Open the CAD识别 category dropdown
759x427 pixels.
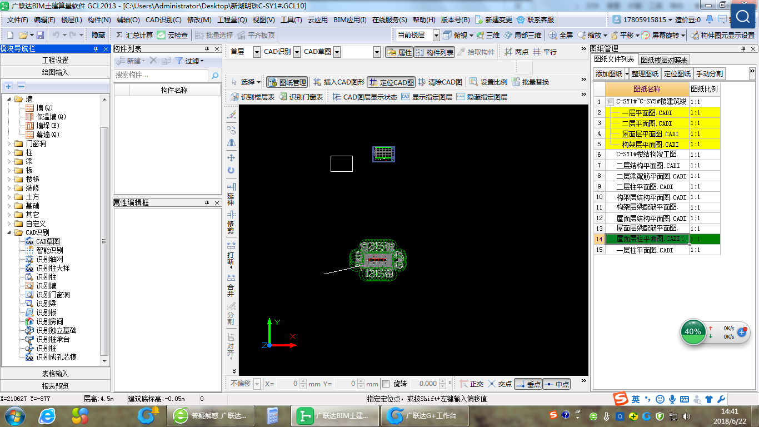(297, 52)
